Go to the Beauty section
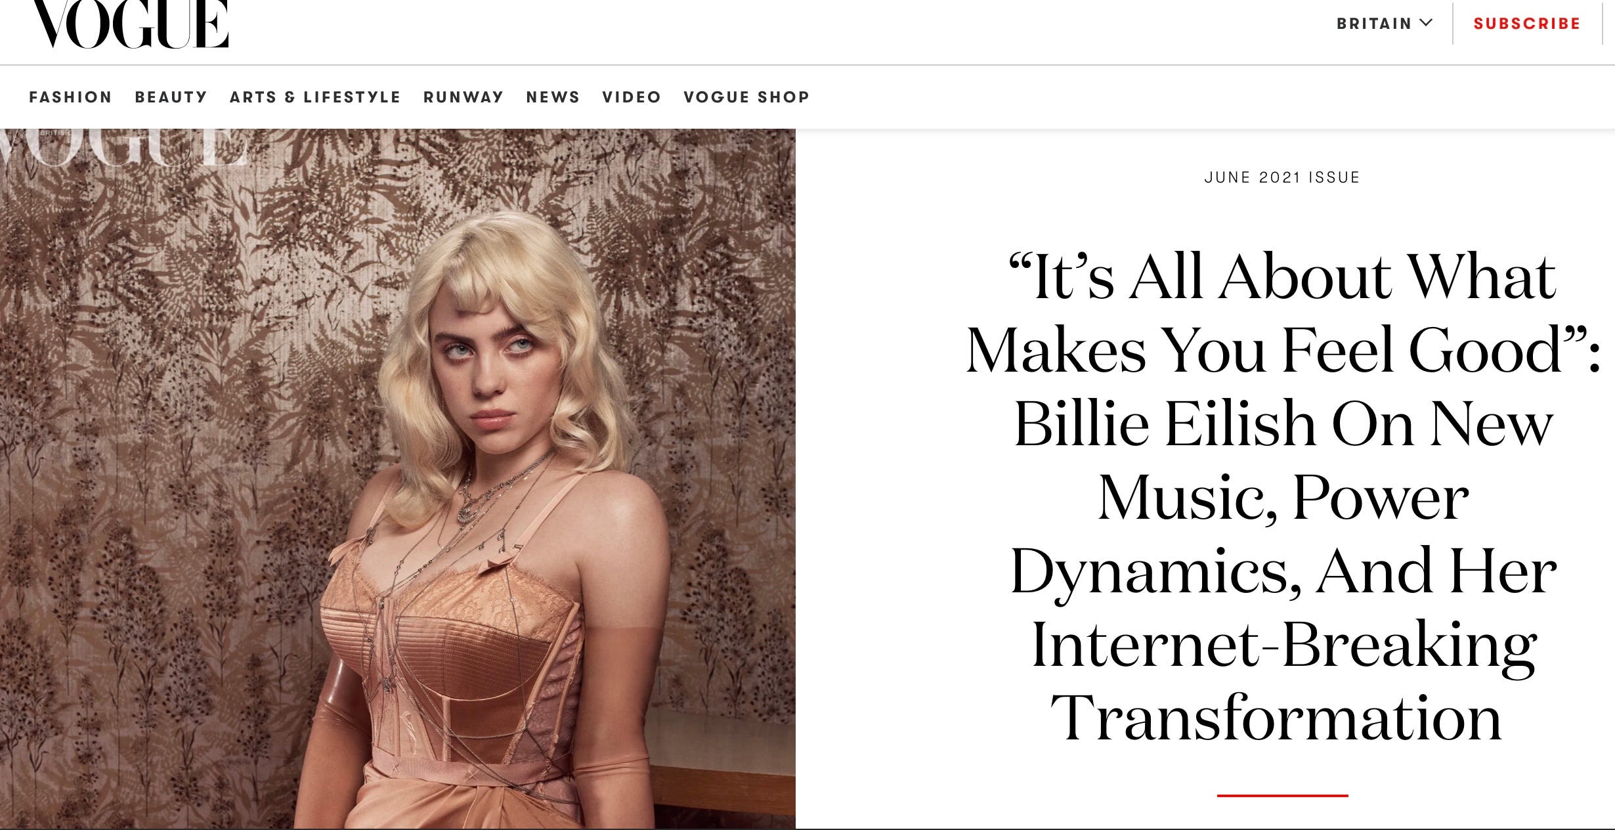1615x830 pixels. 171,97
